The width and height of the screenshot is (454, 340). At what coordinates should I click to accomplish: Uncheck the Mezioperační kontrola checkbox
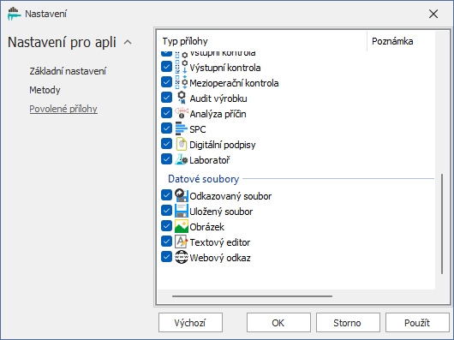click(x=166, y=82)
